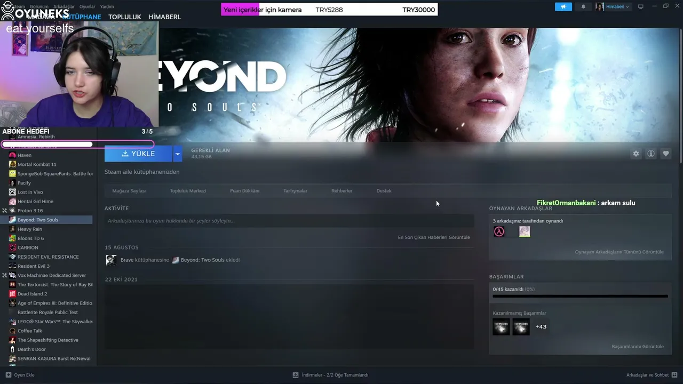Click Başarımlarımı Görüntüle link
This screenshot has width=683, height=384.
point(638,347)
